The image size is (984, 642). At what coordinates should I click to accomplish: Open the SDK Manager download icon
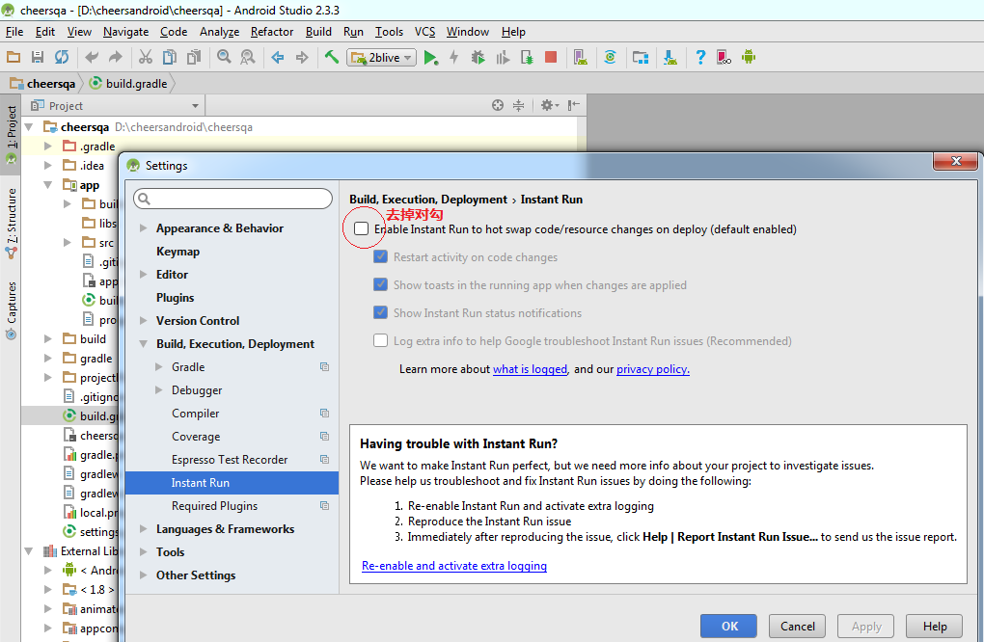pyautogui.click(x=670, y=58)
